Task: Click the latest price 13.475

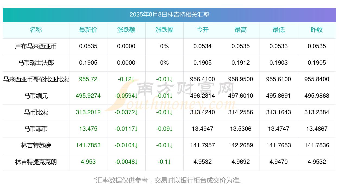Action: coord(88,129)
